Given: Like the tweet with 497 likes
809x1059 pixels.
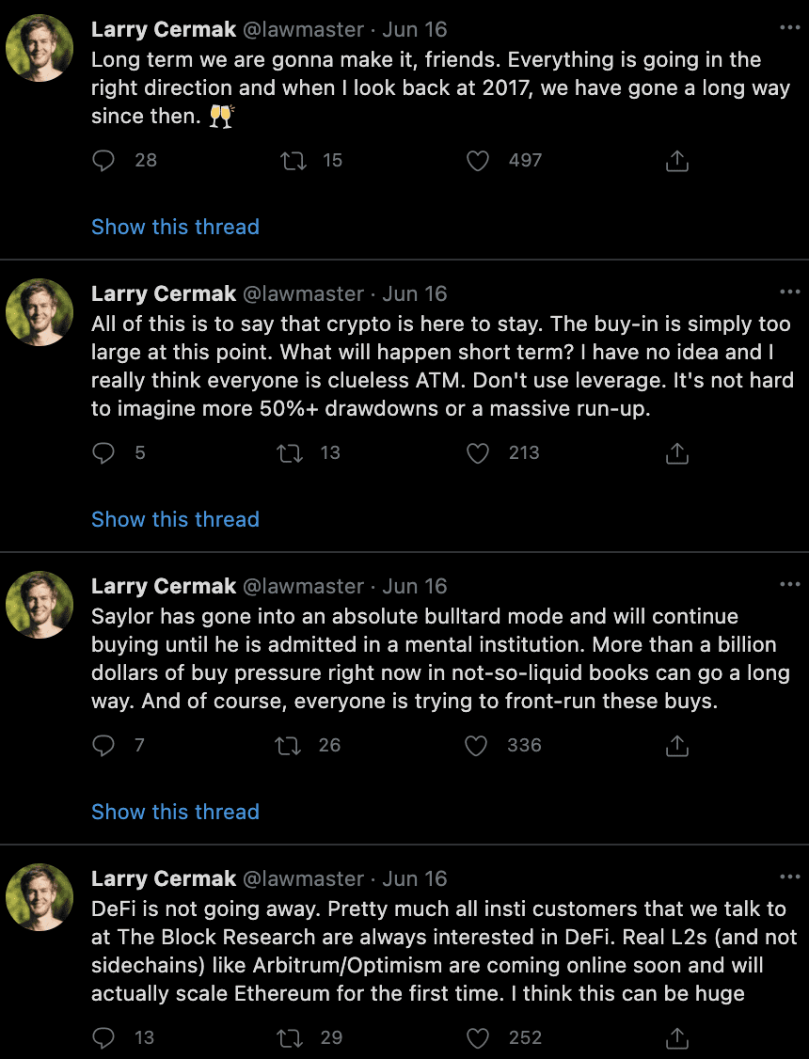Looking at the screenshot, I should click(x=478, y=161).
